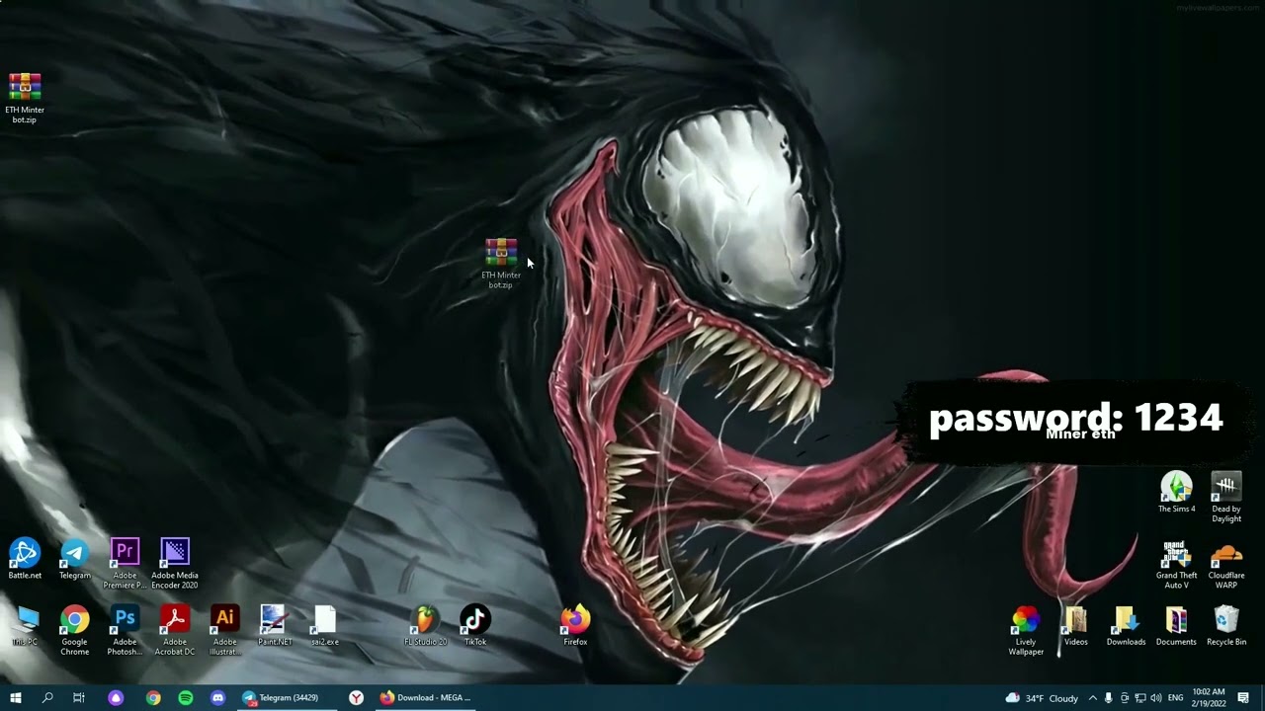This screenshot has width=1265, height=711.
Task: Open the volume control in tray
Action: point(1155,698)
